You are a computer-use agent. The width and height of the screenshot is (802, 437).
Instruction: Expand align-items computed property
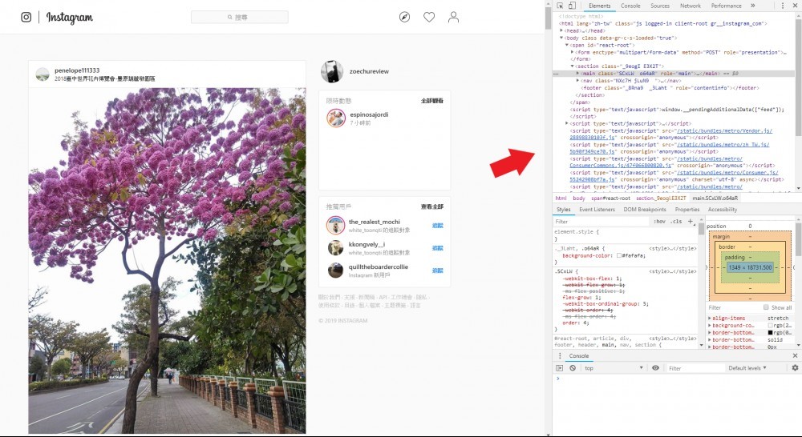pyautogui.click(x=710, y=318)
